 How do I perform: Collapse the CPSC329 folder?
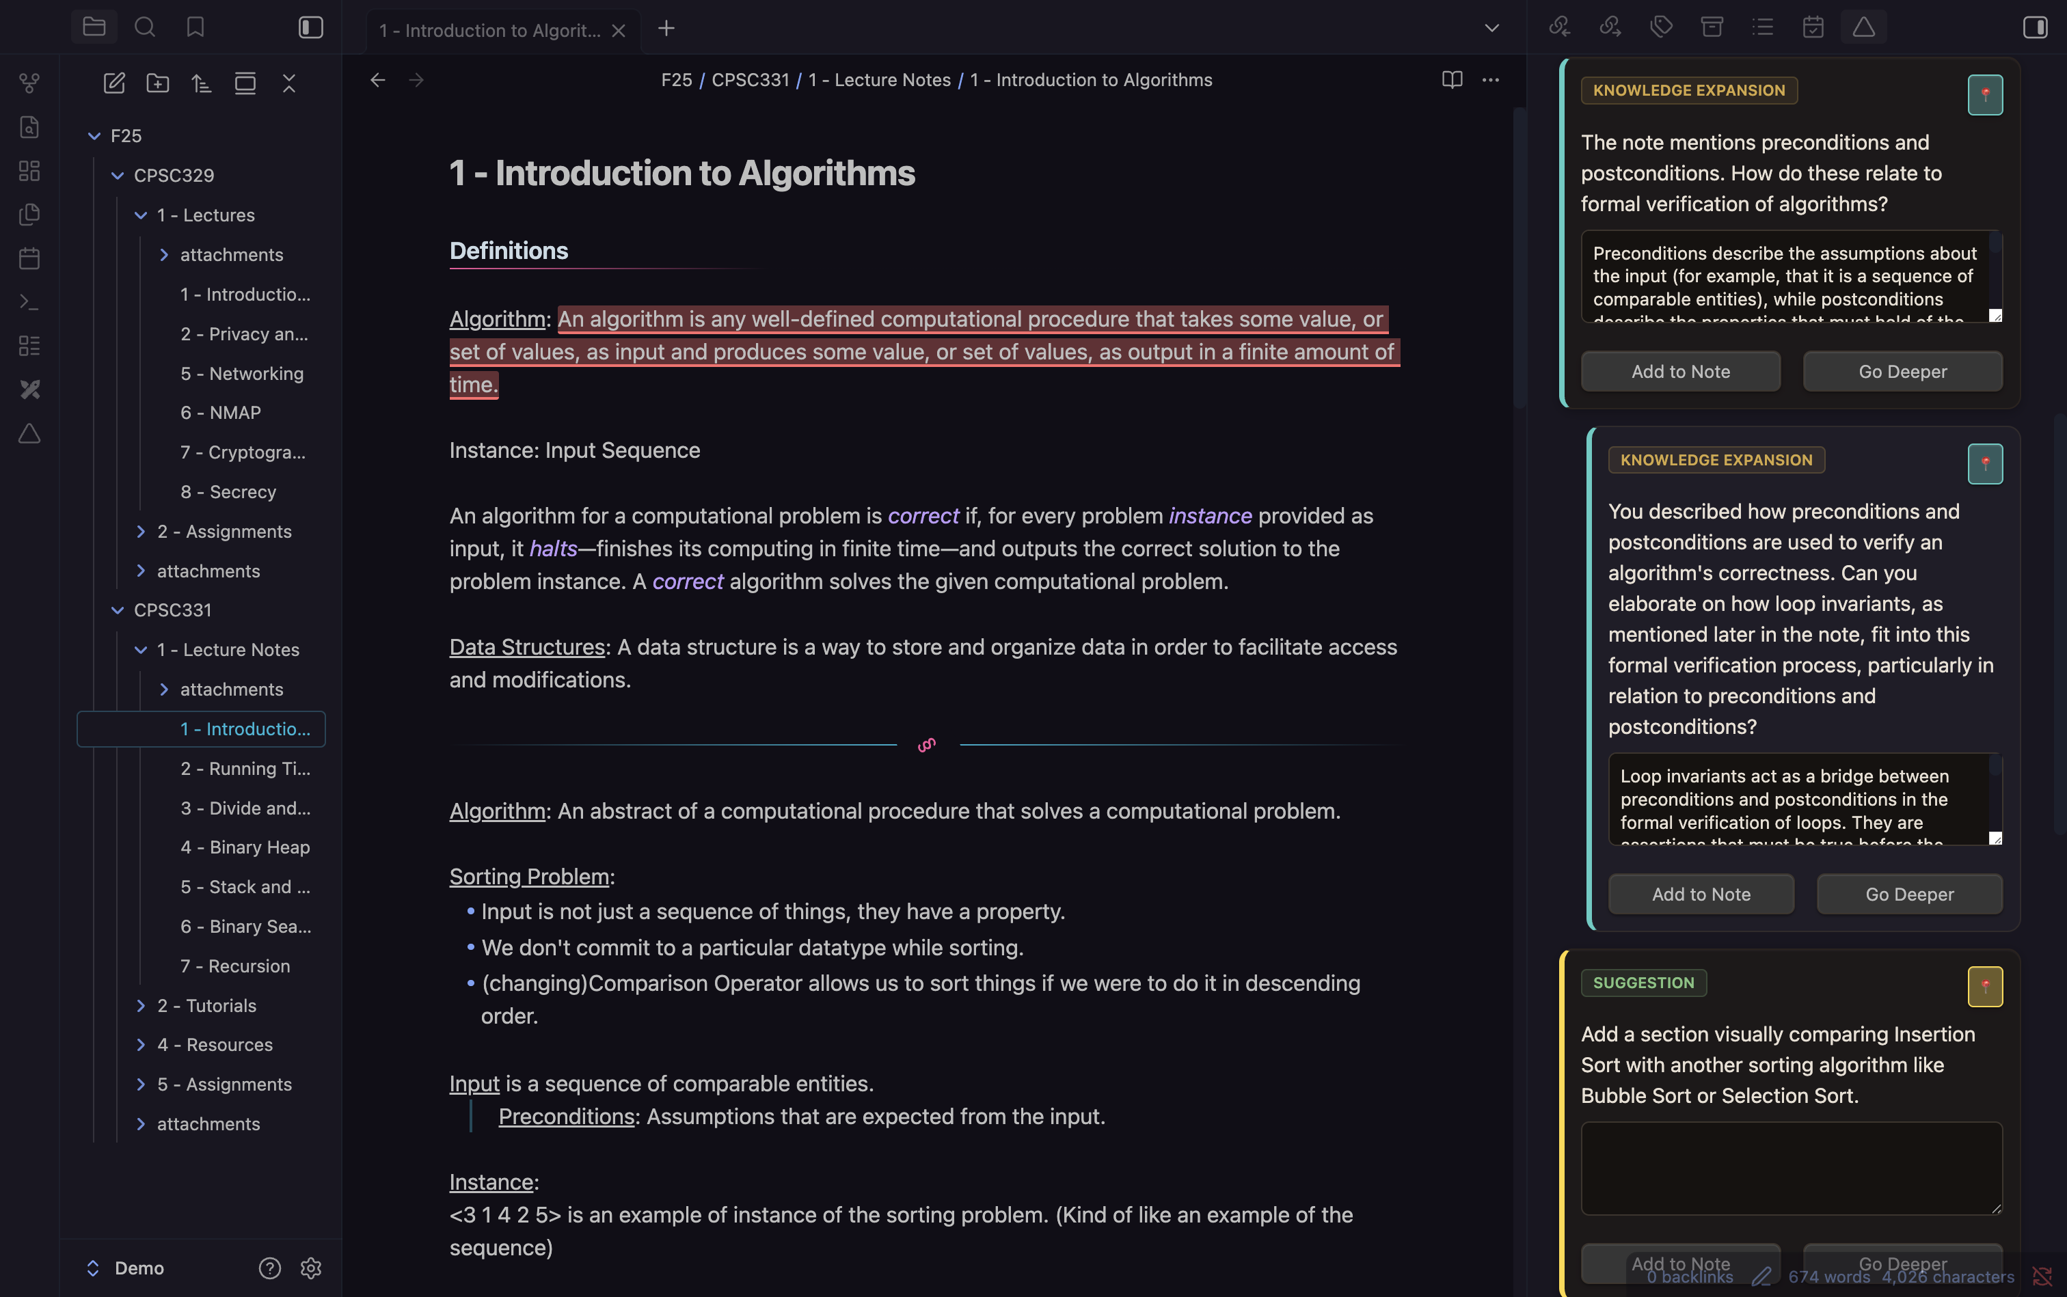(118, 175)
